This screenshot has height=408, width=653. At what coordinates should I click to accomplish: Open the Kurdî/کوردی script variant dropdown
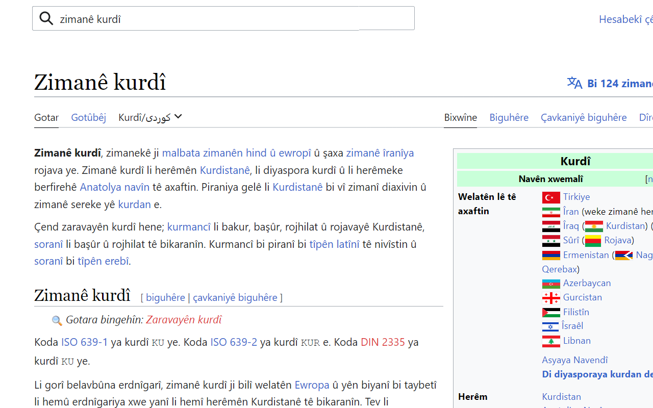tap(150, 117)
